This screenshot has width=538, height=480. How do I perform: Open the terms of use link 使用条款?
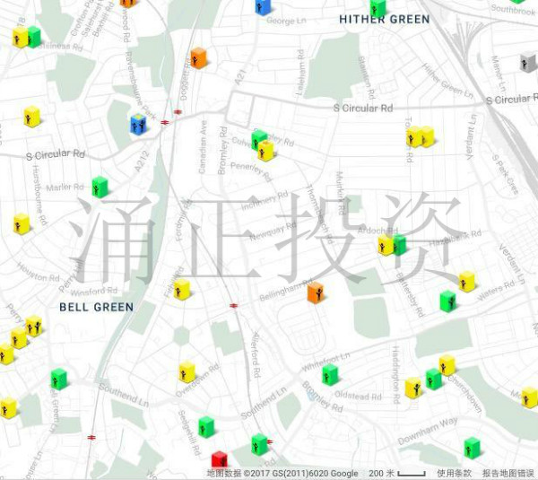[x=454, y=474]
